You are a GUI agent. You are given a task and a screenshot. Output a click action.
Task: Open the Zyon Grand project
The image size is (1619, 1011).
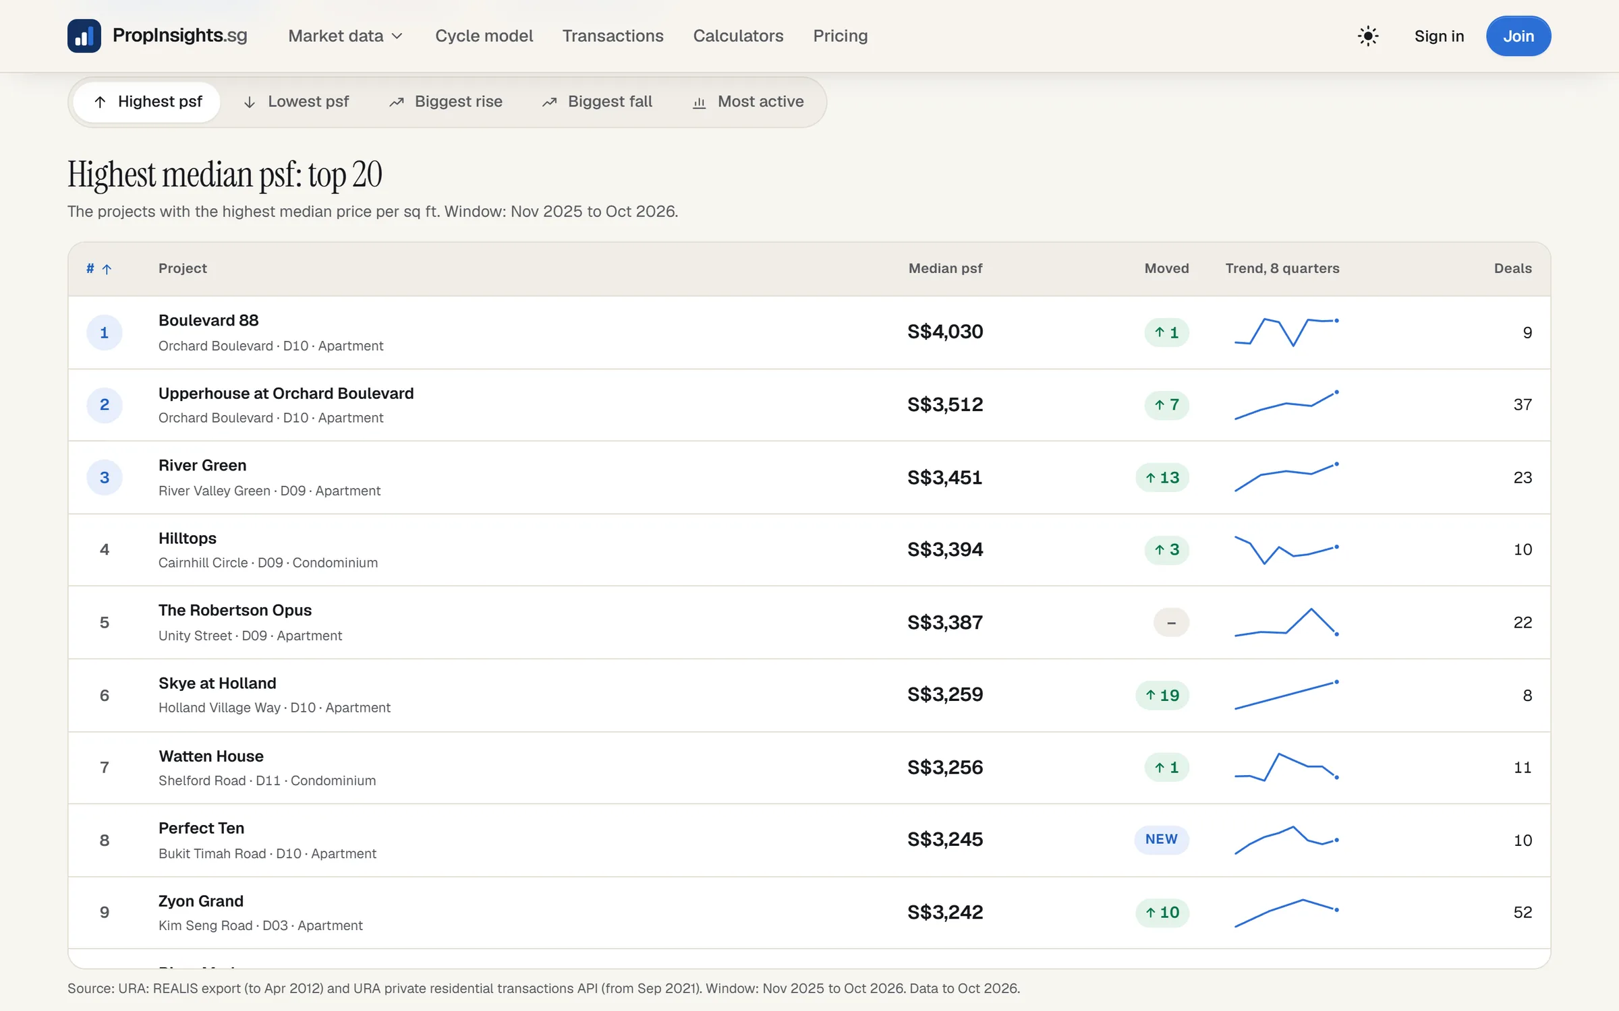tap(200, 900)
